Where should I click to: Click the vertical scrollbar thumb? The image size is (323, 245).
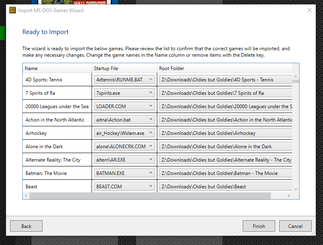pos(295,81)
